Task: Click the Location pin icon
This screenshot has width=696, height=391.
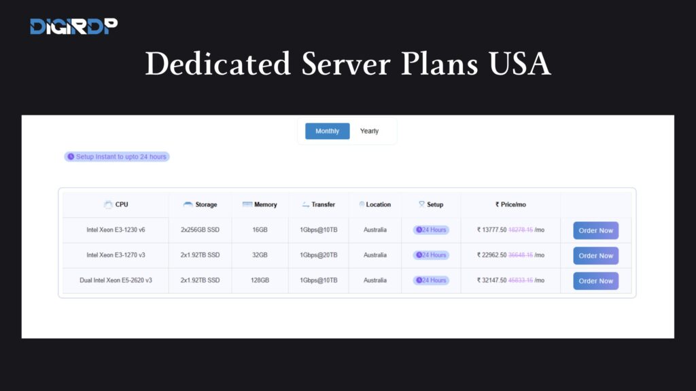Action: point(362,204)
